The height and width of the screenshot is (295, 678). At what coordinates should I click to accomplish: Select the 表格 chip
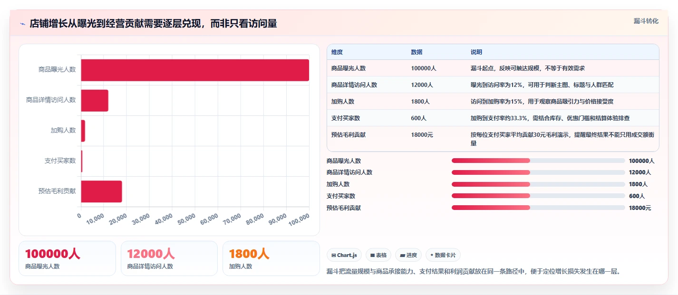(x=378, y=255)
